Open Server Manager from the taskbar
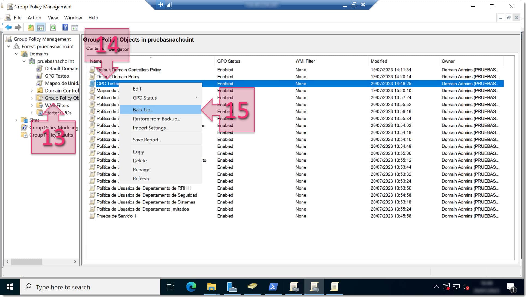528x299 pixels. 232,287
